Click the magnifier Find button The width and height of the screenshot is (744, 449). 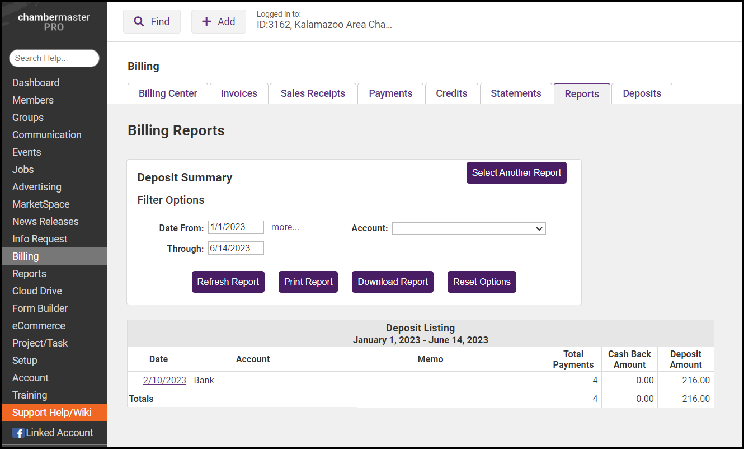(x=152, y=22)
